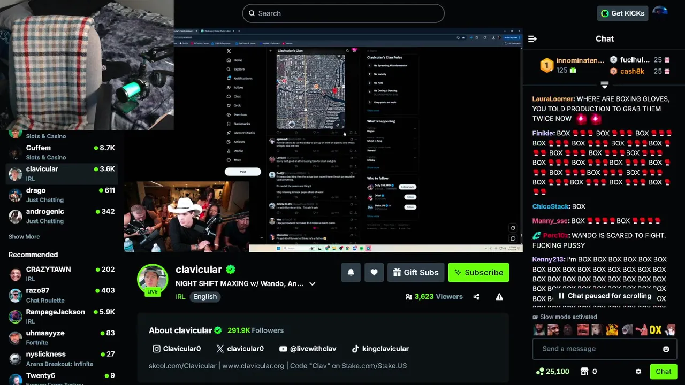Focus the Search field at top
The width and height of the screenshot is (685, 385).
pos(343,13)
